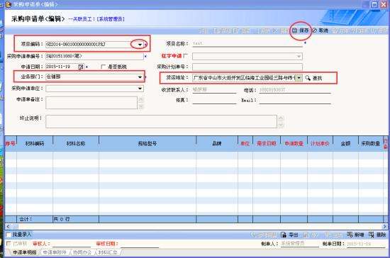
Task: Click the 终止说明 text area
Action: pos(161,121)
